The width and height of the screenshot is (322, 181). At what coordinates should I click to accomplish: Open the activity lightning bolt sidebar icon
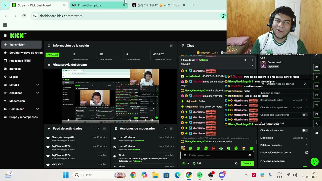[x=316, y=77]
